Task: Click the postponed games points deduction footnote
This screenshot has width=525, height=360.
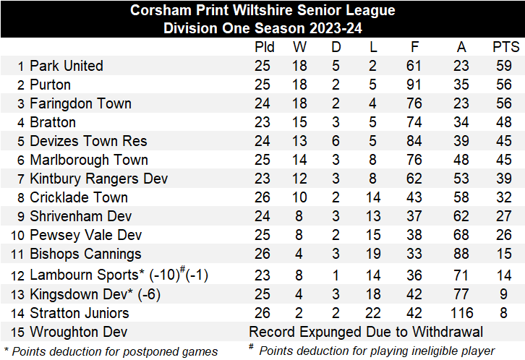Action: click(111, 351)
